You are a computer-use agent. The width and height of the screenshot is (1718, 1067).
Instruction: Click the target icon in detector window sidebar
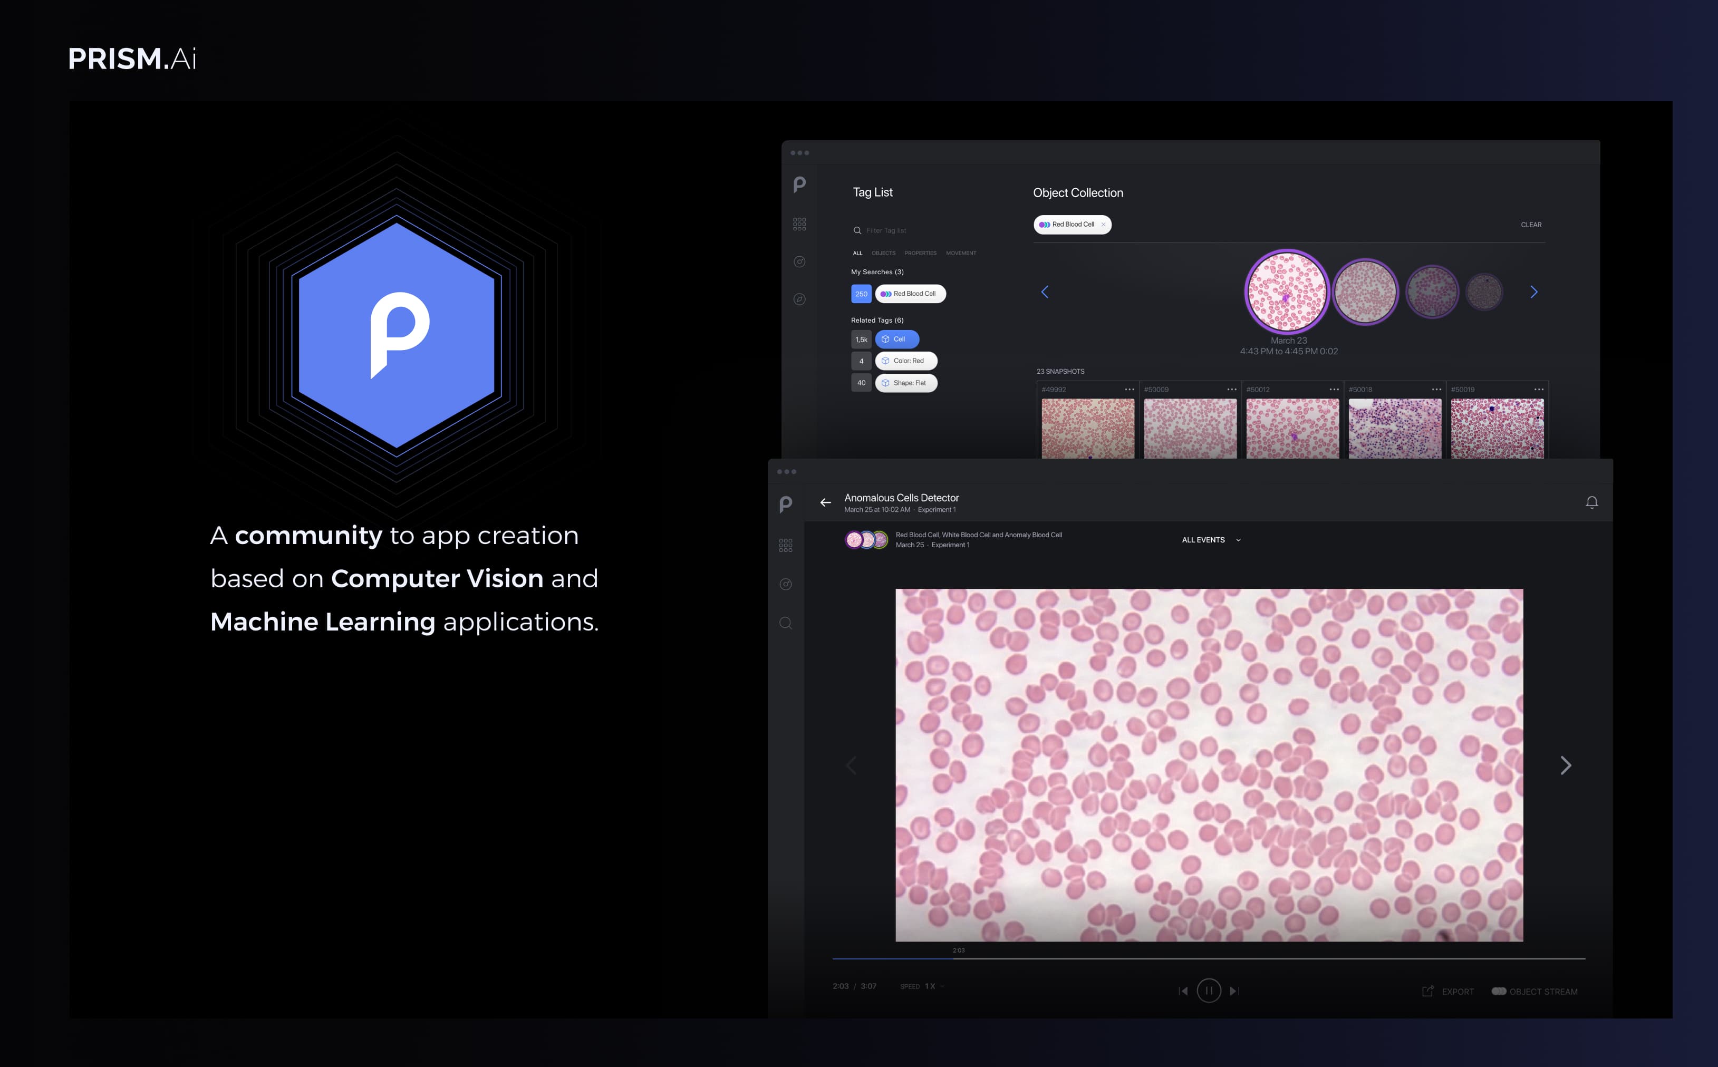[786, 584]
